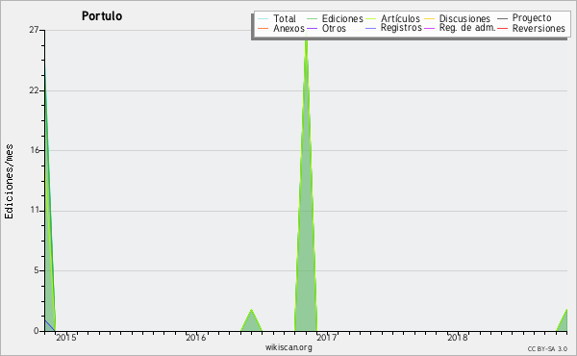Click the Total legend entry
Image resolution: width=577 pixels, height=356 pixels.
pos(276,18)
